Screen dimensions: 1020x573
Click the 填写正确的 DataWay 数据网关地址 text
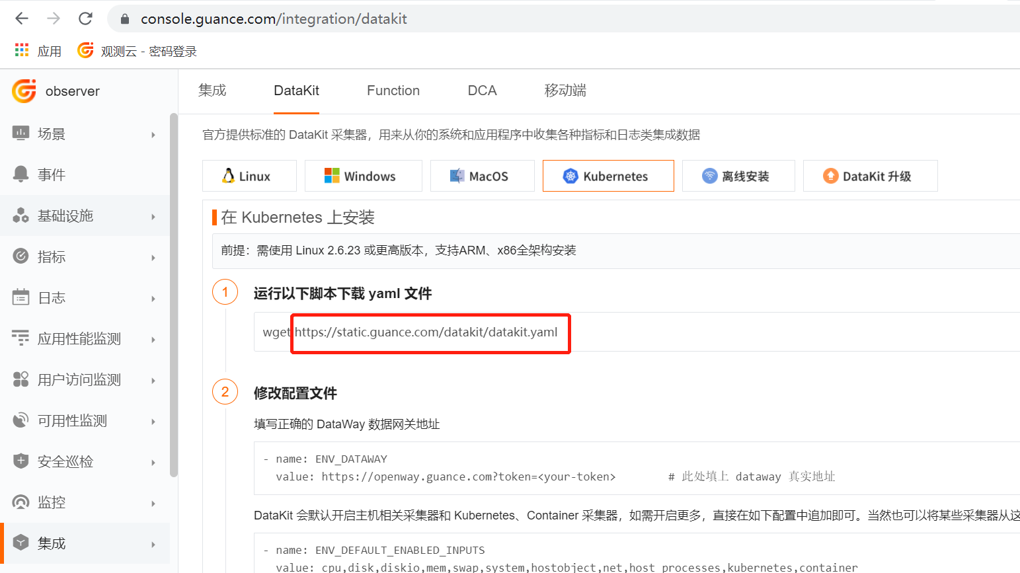347,424
